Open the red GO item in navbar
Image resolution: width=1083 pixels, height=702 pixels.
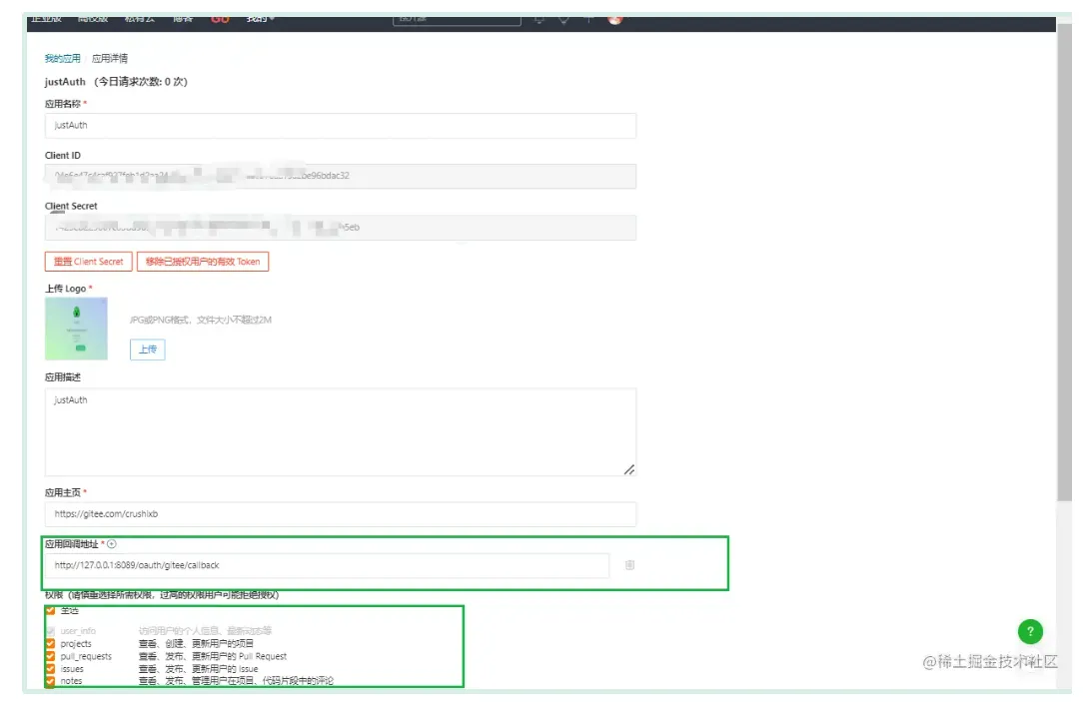tap(220, 19)
